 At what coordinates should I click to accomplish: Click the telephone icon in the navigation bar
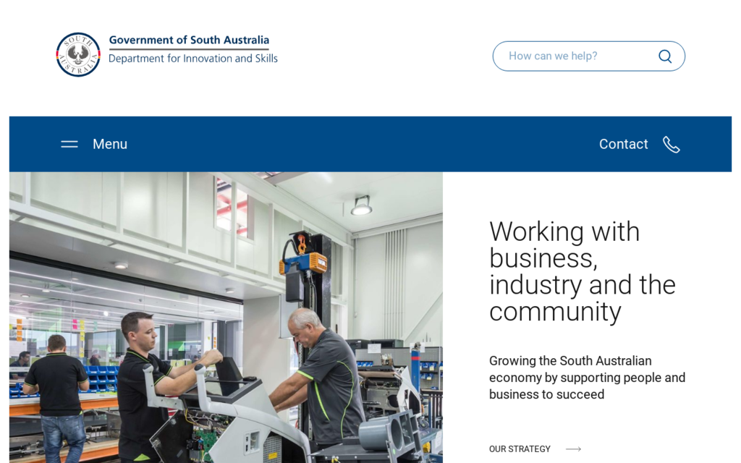[672, 144]
